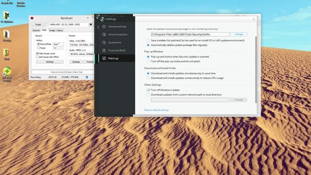Switch to Bandicam About tab
The height and width of the screenshot is (175, 311).
point(60,30)
